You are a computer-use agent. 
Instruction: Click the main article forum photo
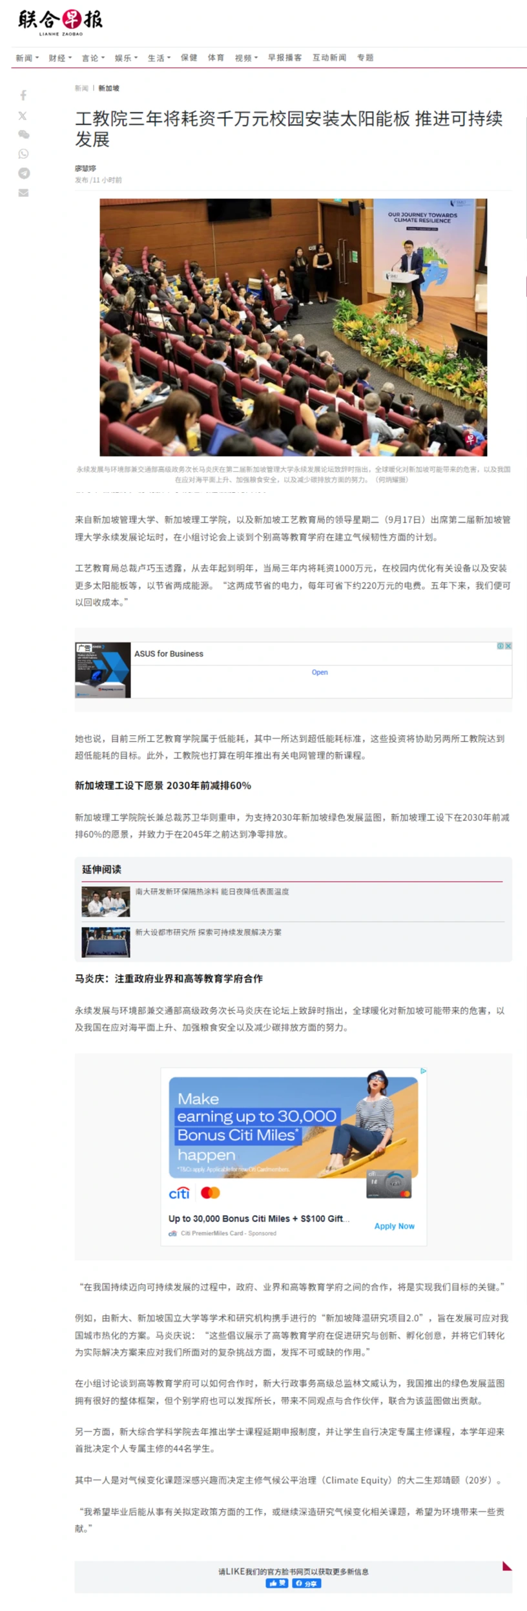pos(293,327)
